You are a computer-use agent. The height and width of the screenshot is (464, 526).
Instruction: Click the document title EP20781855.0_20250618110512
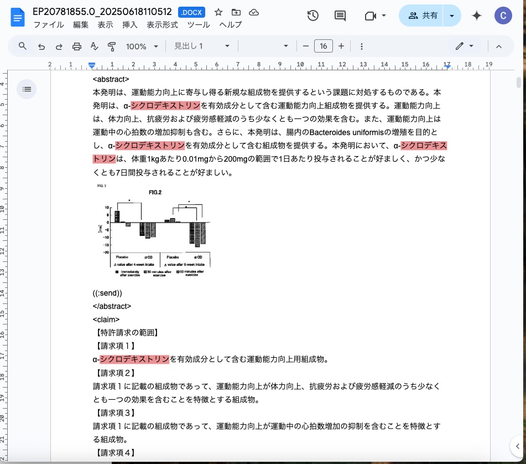click(102, 12)
